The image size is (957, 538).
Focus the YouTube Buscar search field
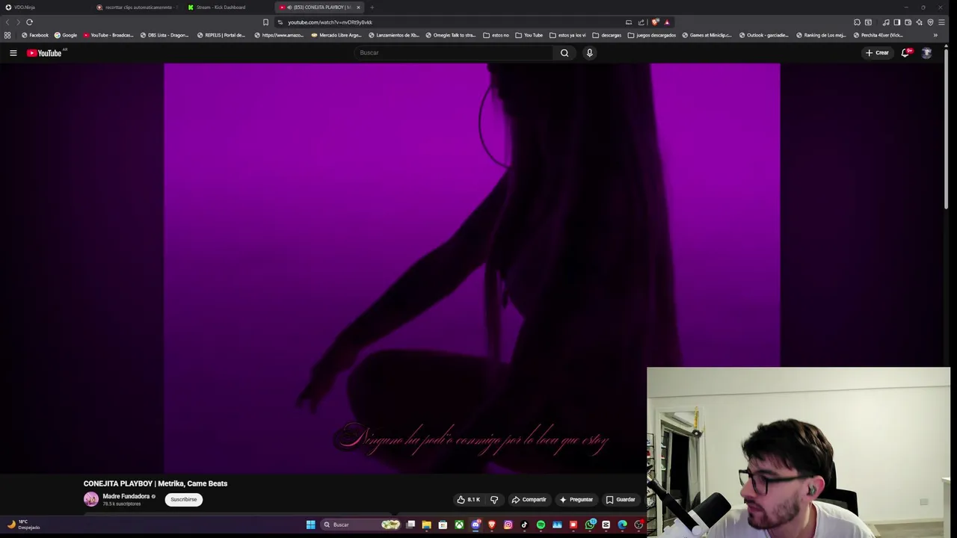(453, 53)
